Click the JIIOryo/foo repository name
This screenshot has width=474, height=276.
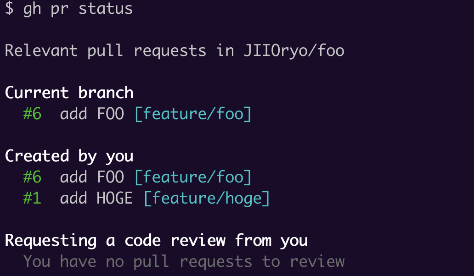294,50
